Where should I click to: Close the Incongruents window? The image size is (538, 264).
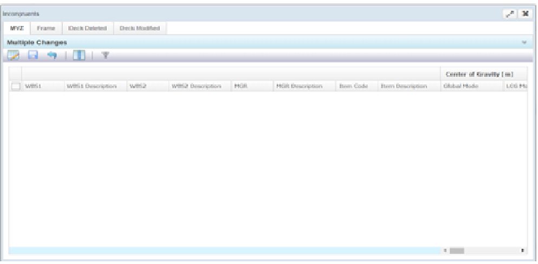point(526,14)
